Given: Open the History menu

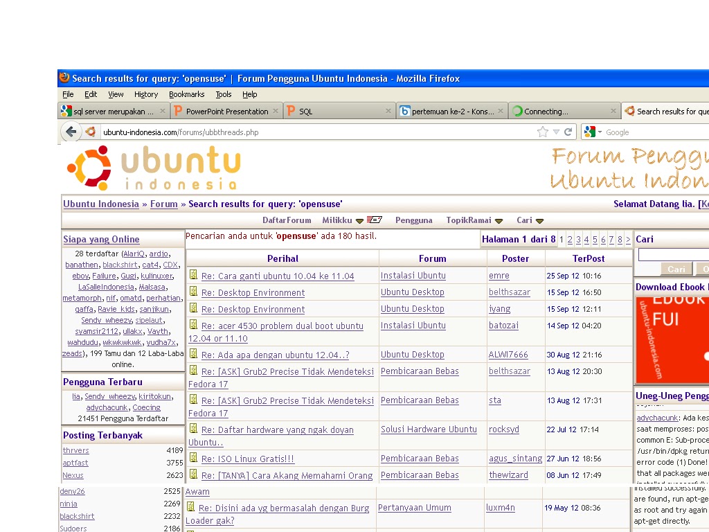Looking at the screenshot, I should tap(146, 94).
